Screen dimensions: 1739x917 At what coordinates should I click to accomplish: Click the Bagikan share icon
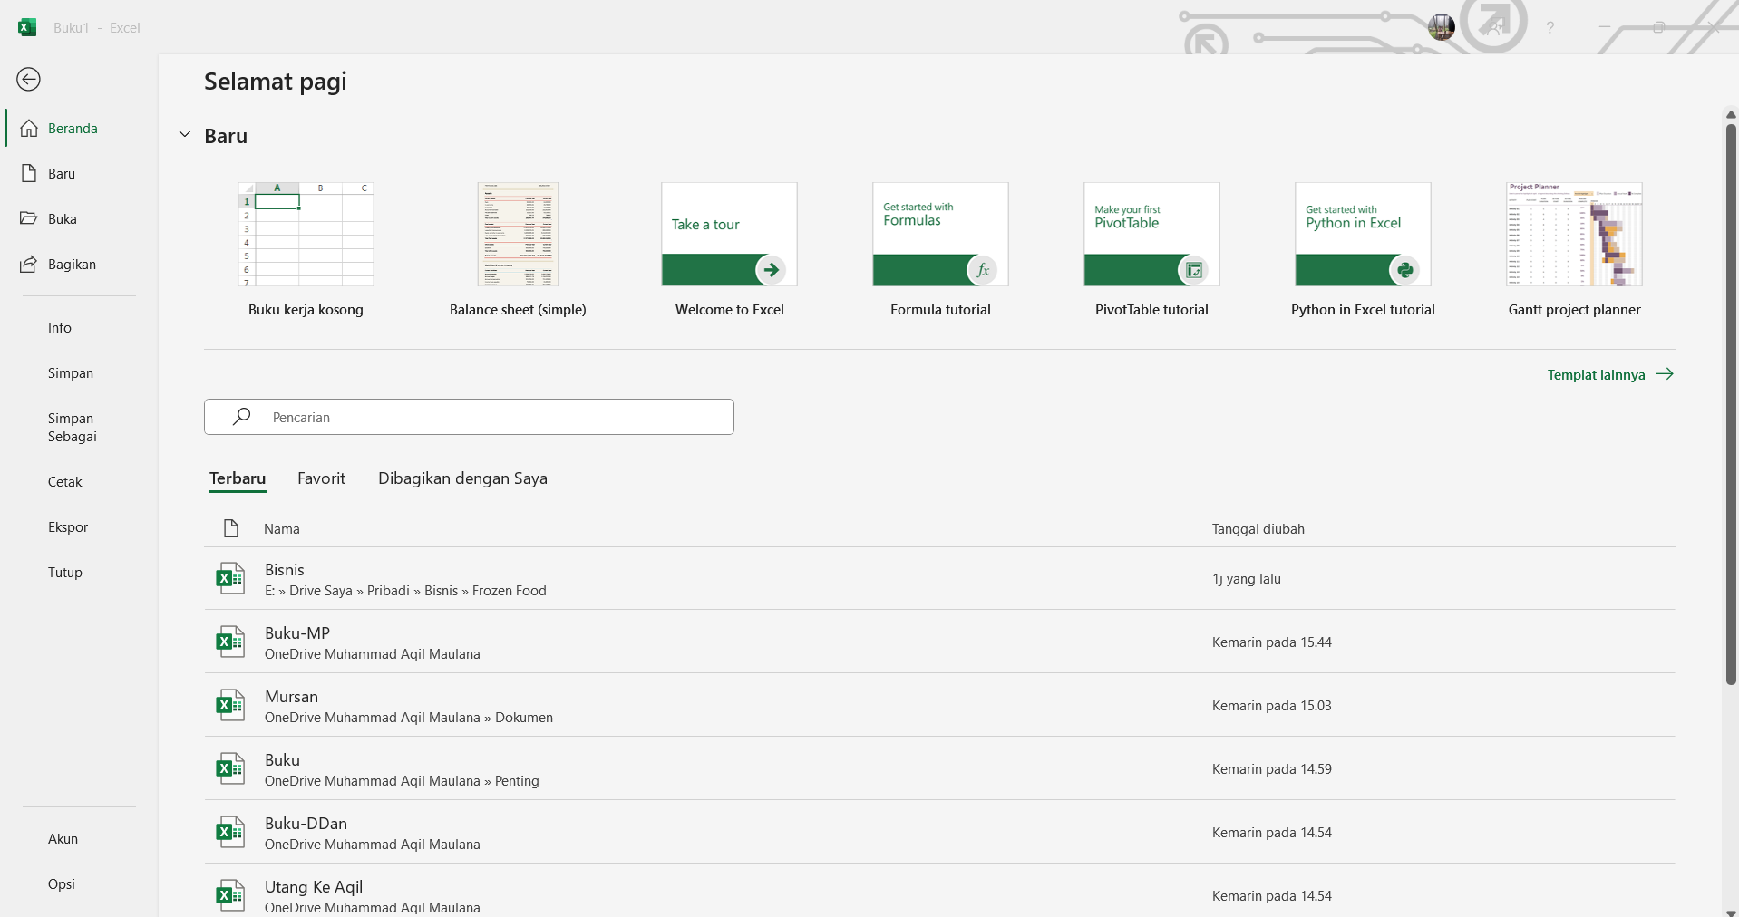29,265
